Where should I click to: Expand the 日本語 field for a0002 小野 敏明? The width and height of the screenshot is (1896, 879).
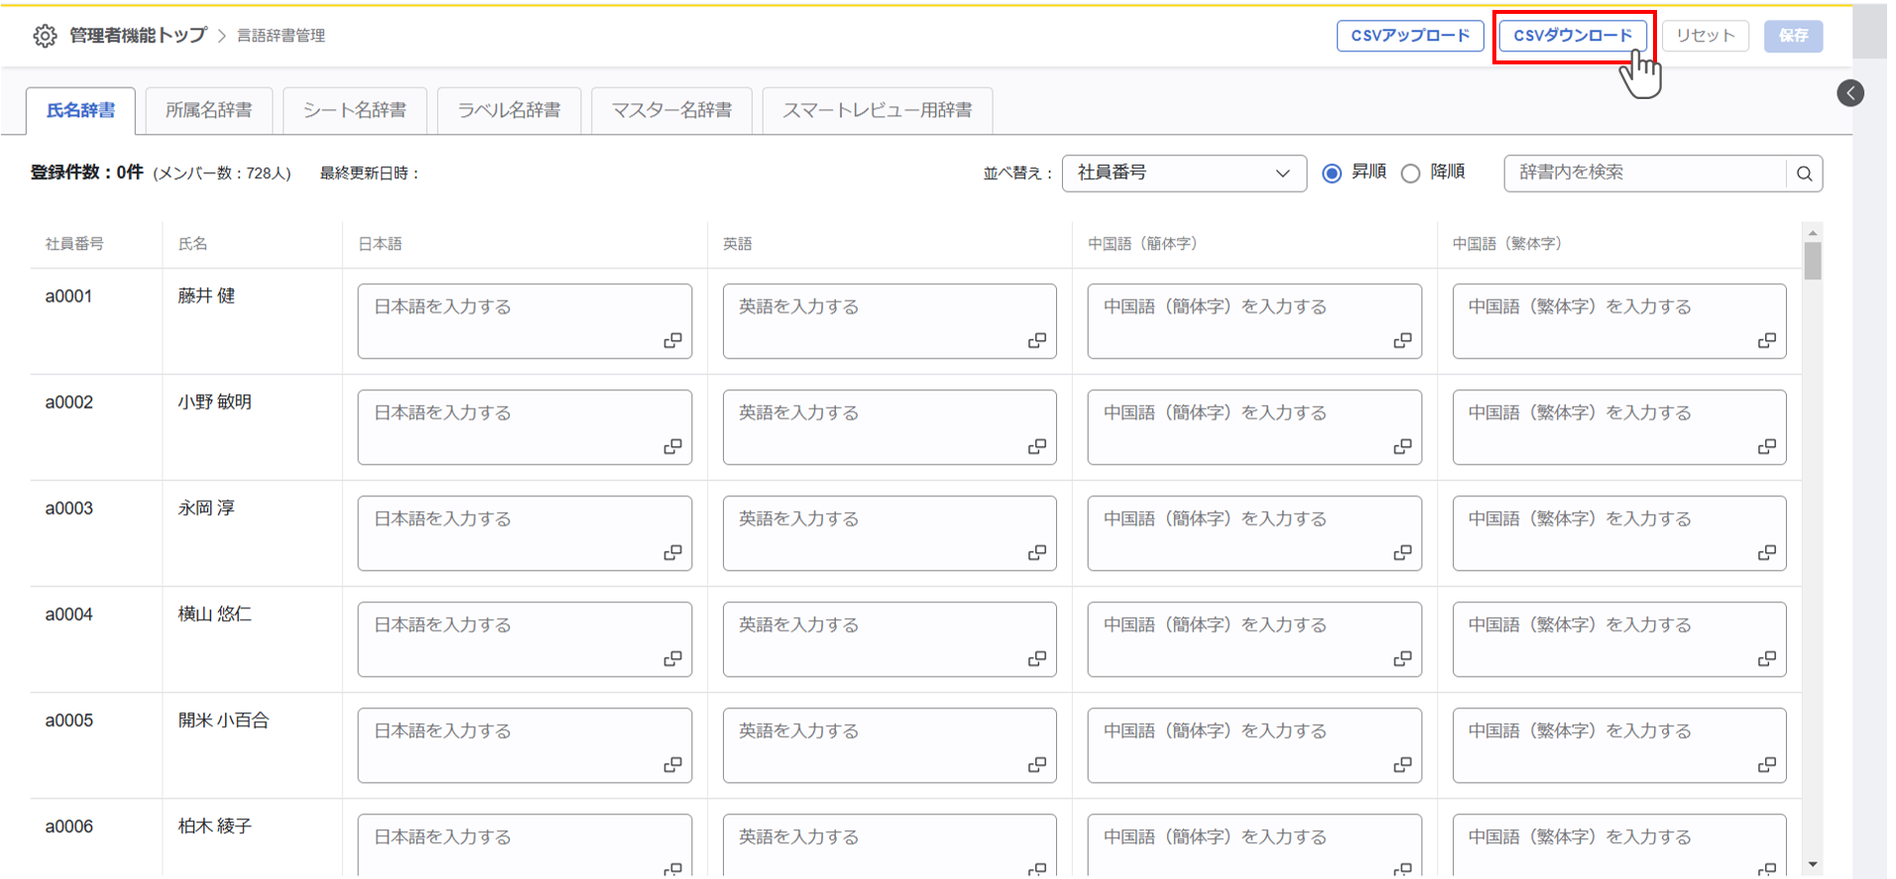coord(672,446)
